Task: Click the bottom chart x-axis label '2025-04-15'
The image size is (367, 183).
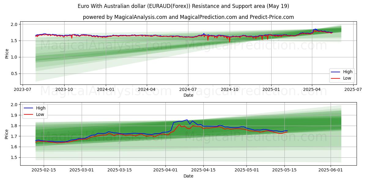Action: [x=204, y=170]
